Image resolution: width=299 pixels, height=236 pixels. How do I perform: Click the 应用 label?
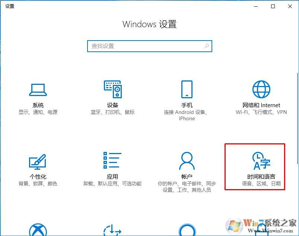click(x=112, y=177)
